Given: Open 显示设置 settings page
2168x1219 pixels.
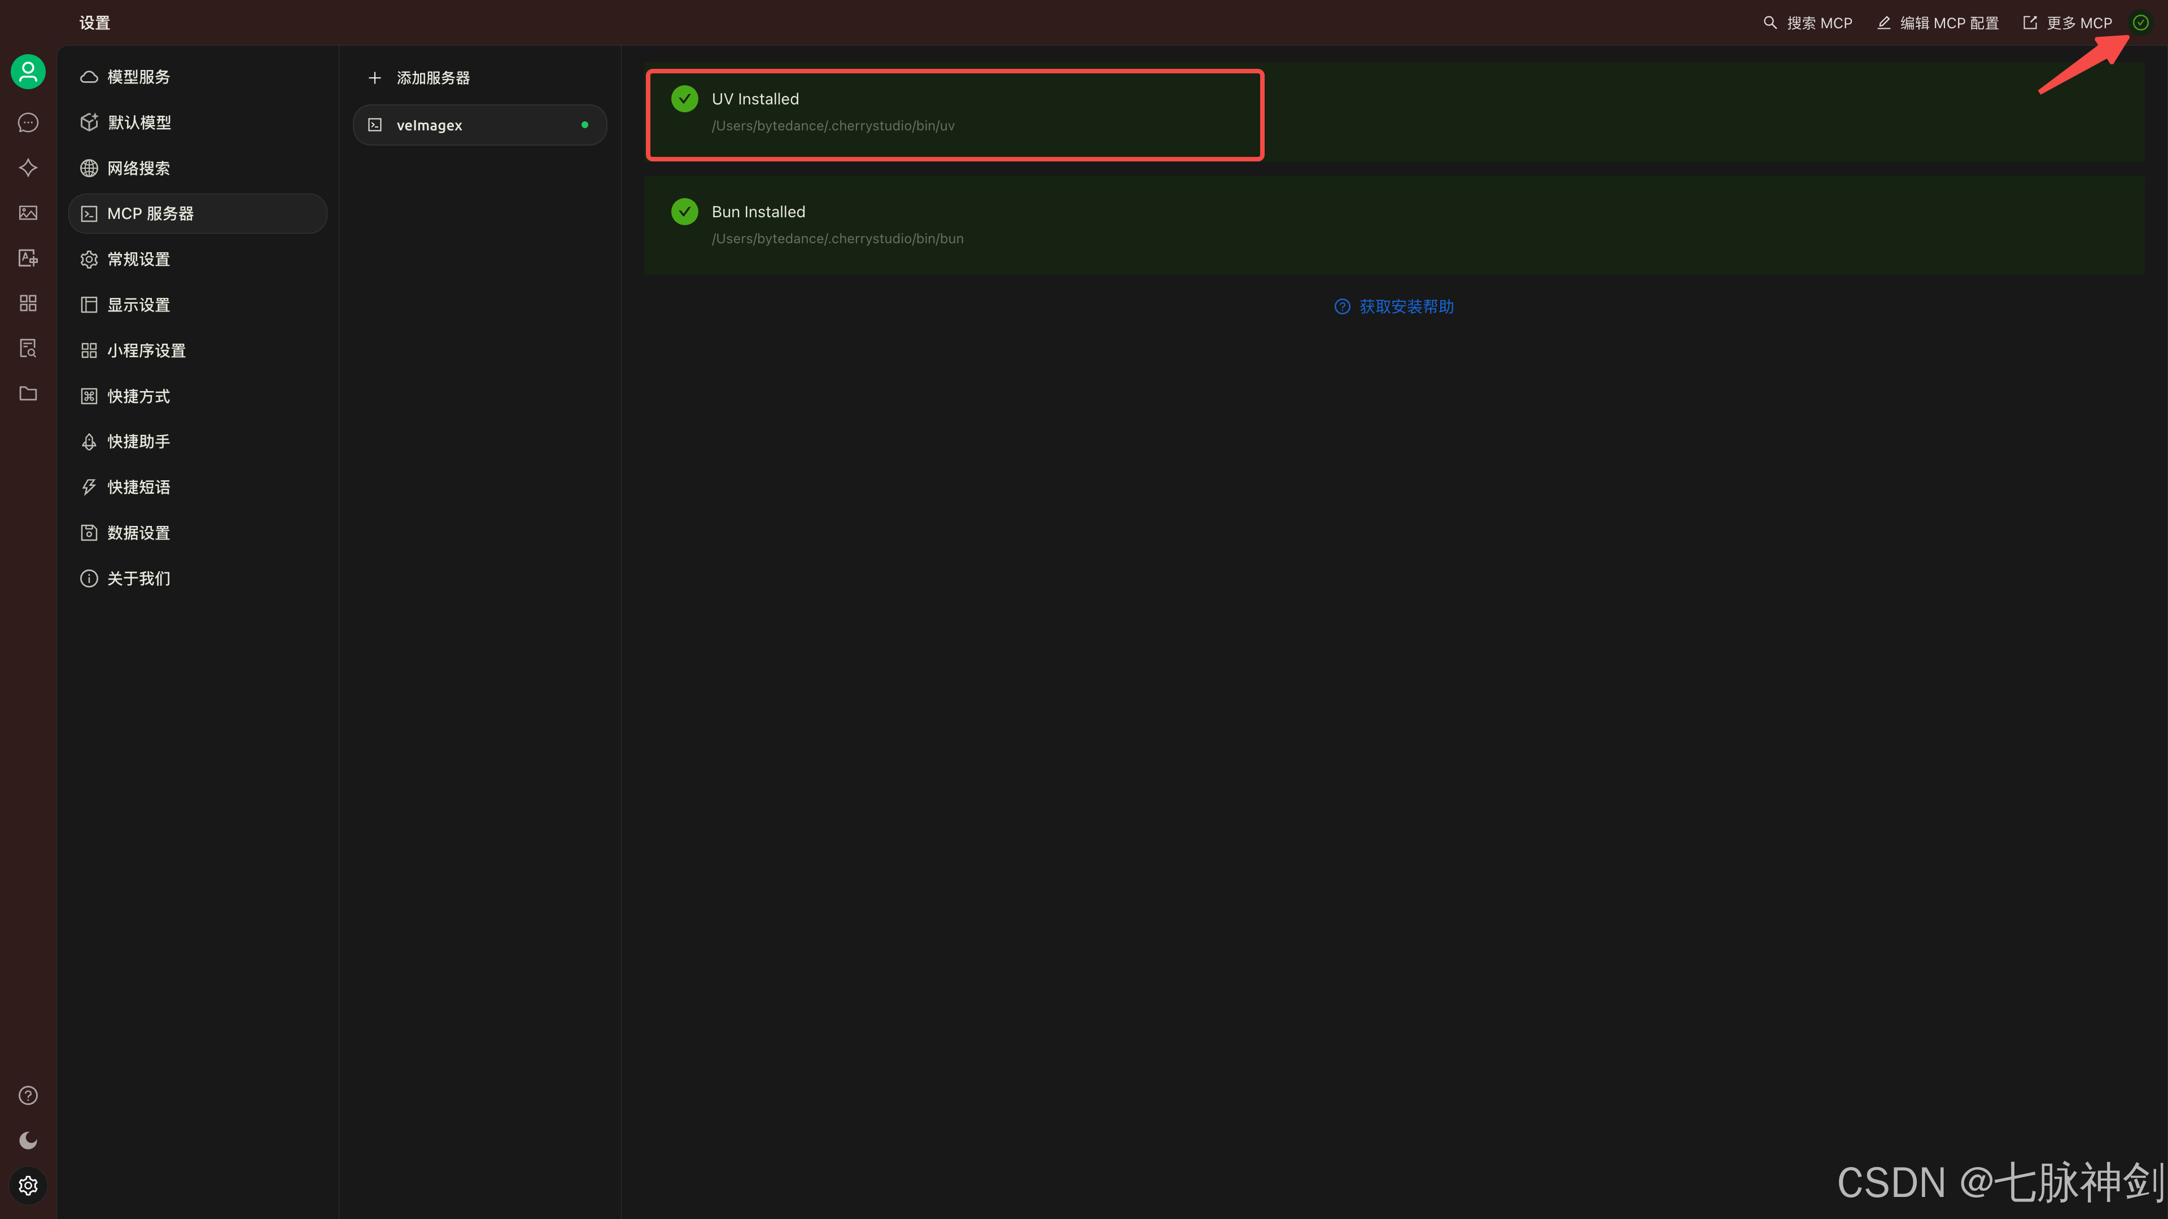Looking at the screenshot, I should (x=138, y=305).
